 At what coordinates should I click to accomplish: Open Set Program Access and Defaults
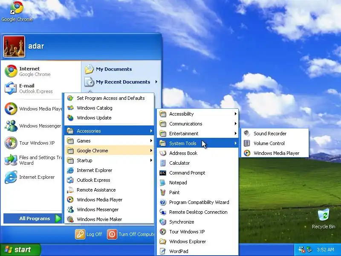110,98
